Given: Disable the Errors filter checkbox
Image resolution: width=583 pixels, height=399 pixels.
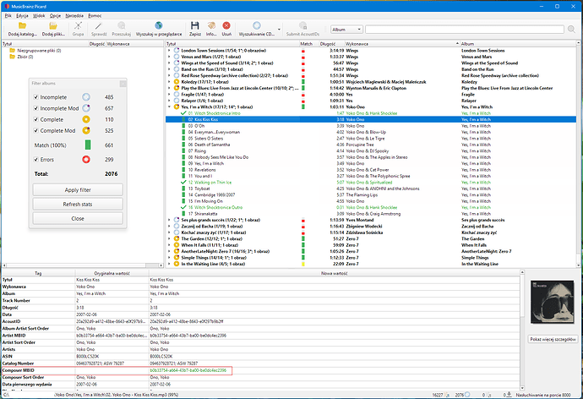Looking at the screenshot, I should pyautogui.click(x=35, y=158).
